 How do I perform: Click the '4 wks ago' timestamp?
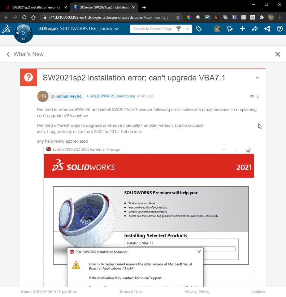click(145, 96)
